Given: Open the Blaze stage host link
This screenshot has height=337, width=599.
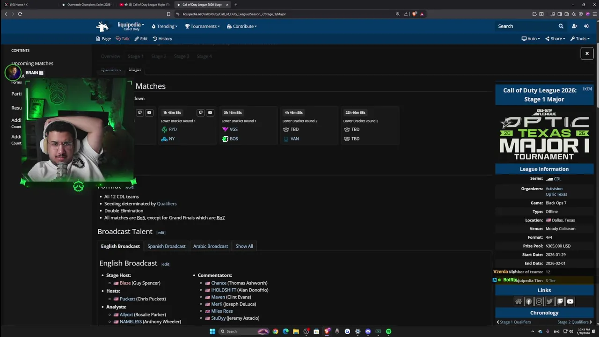Looking at the screenshot, I should (125, 283).
